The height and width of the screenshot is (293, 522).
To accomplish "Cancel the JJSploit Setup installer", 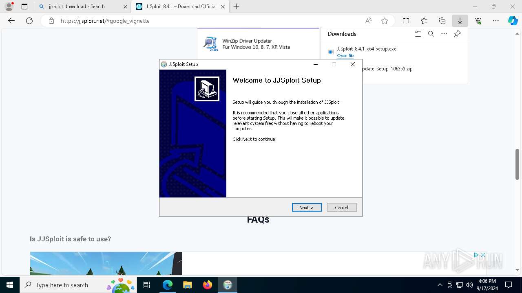I will [x=342, y=208].
